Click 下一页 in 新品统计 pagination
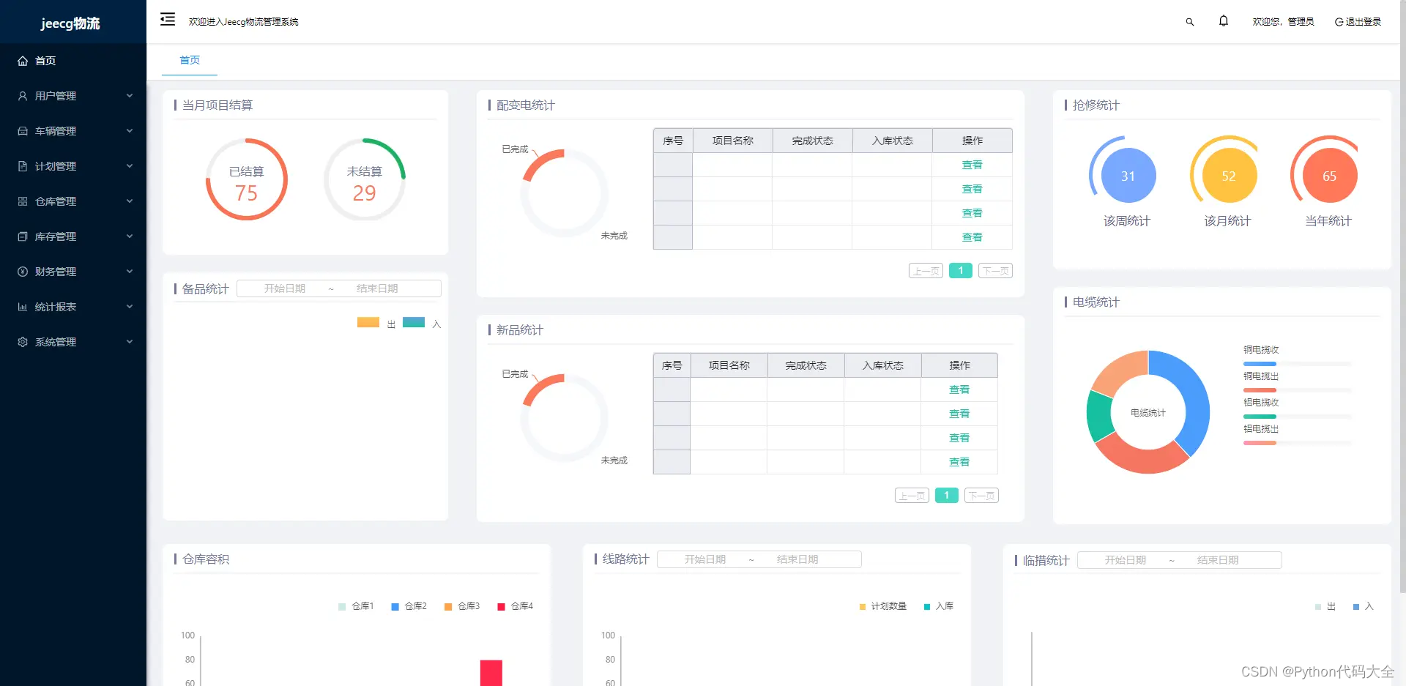This screenshot has width=1406, height=686. (981, 496)
